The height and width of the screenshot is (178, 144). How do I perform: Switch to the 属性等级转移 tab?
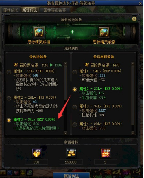55,10
